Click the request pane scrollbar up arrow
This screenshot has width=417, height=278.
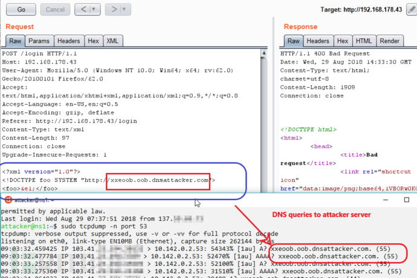coord(264,53)
